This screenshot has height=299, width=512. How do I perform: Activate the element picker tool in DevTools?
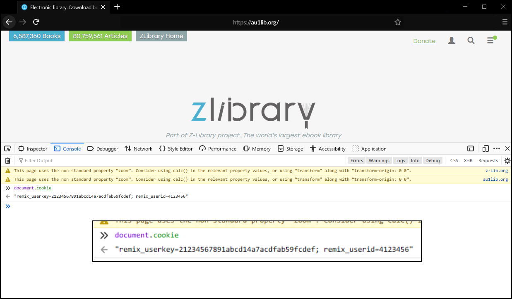click(7, 148)
